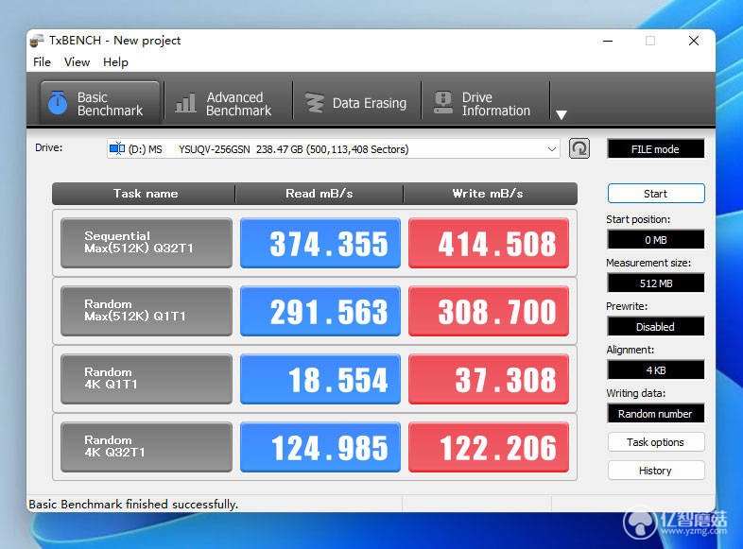Click the Task name column header
The width and height of the screenshot is (743, 549).
click(x=145, y=194)
